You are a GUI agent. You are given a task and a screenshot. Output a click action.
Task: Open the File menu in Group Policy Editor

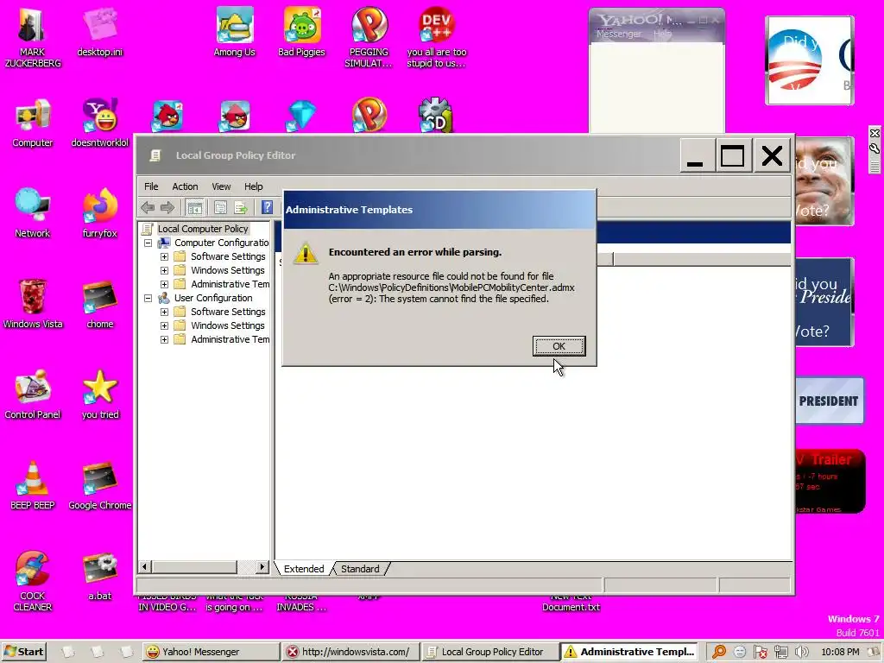150,186
